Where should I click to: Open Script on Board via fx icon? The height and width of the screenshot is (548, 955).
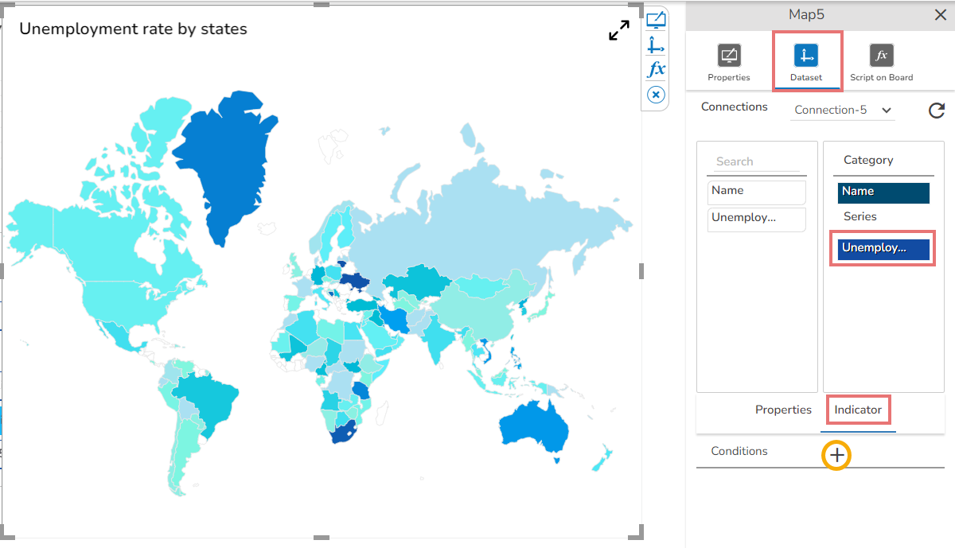coord(880,56)
